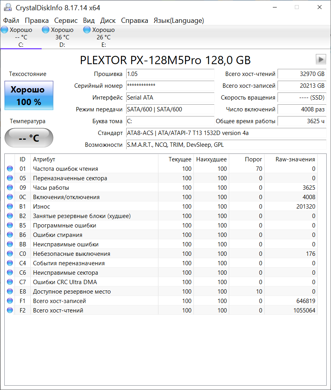Click the Атрибут column header

(x=94, y=159)
